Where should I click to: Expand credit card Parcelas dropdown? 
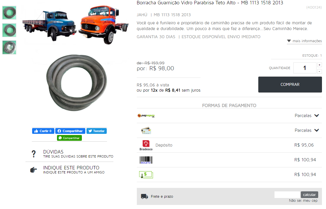pos(307,130)
